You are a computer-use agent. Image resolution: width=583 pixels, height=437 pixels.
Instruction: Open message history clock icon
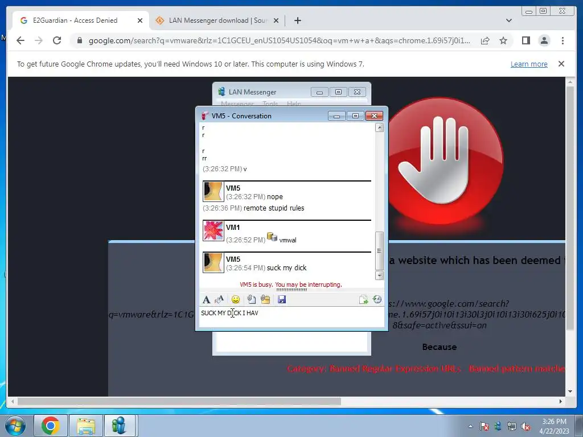(377, 299)
